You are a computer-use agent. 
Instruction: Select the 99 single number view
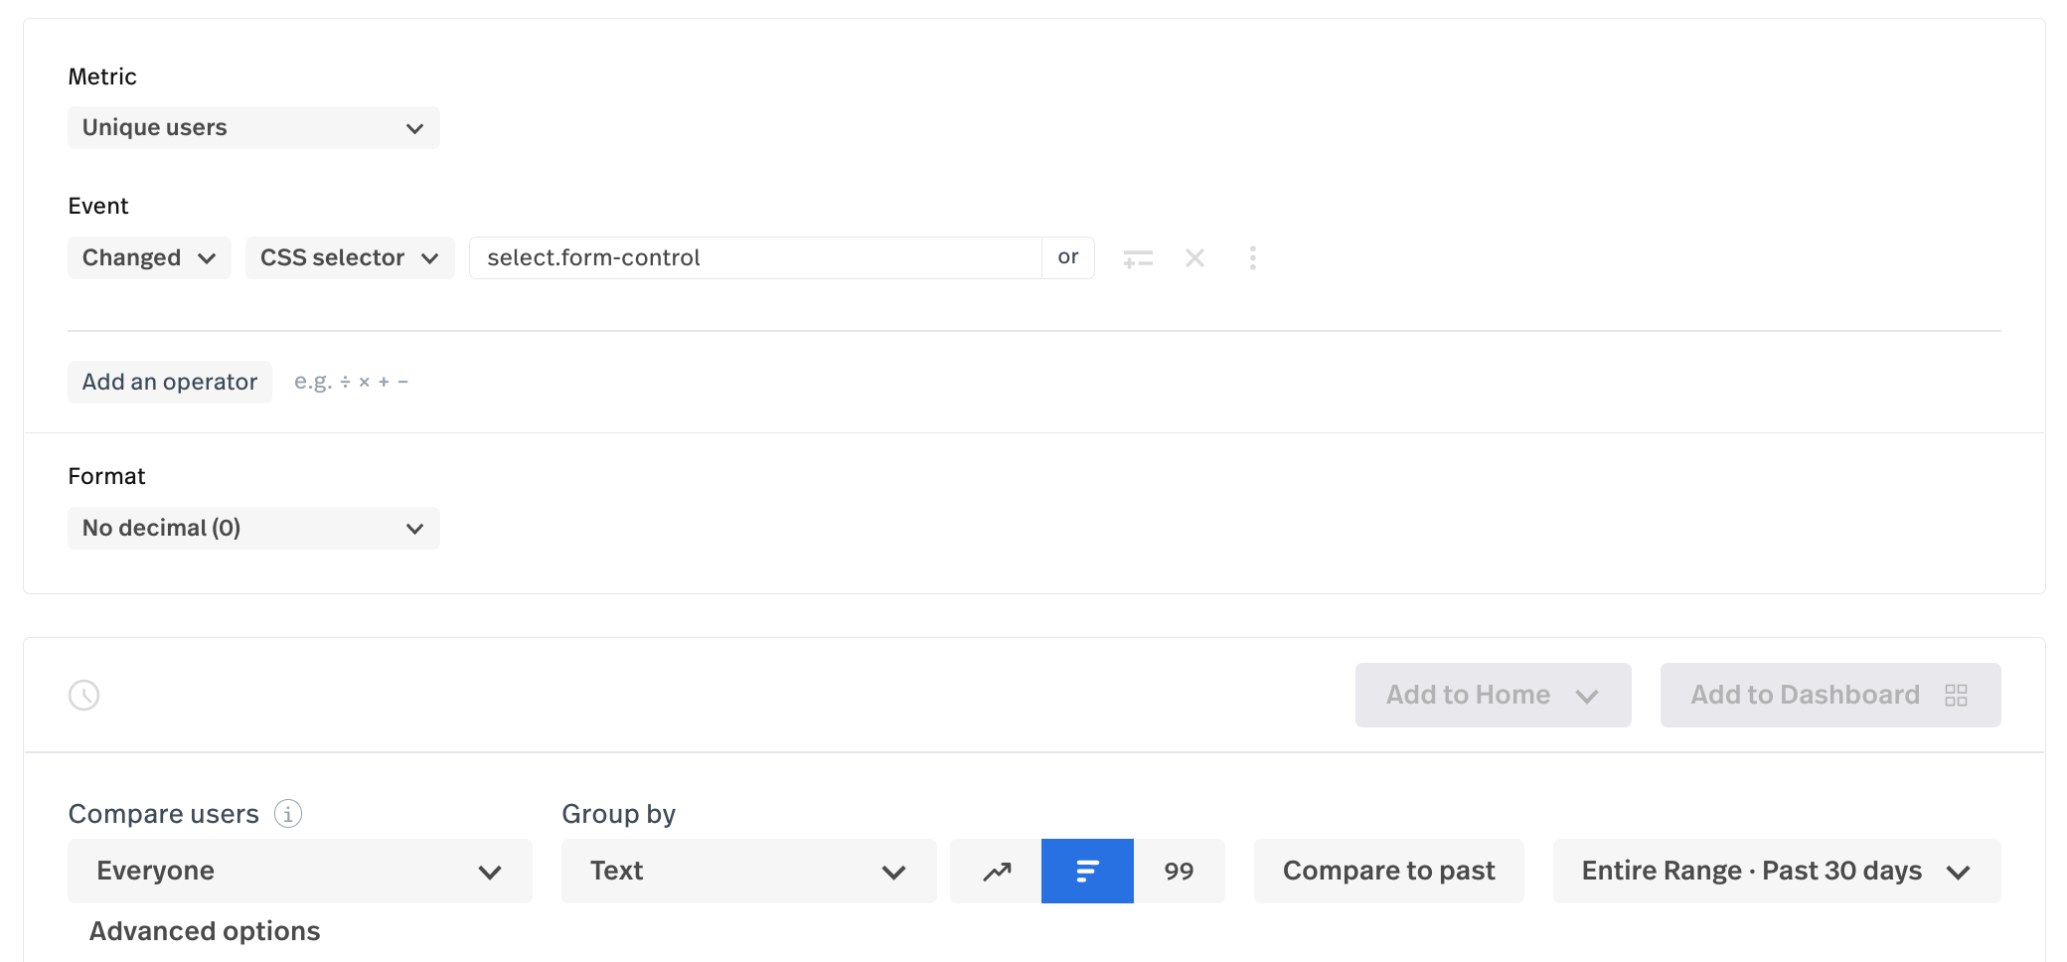click(1179, 872)
